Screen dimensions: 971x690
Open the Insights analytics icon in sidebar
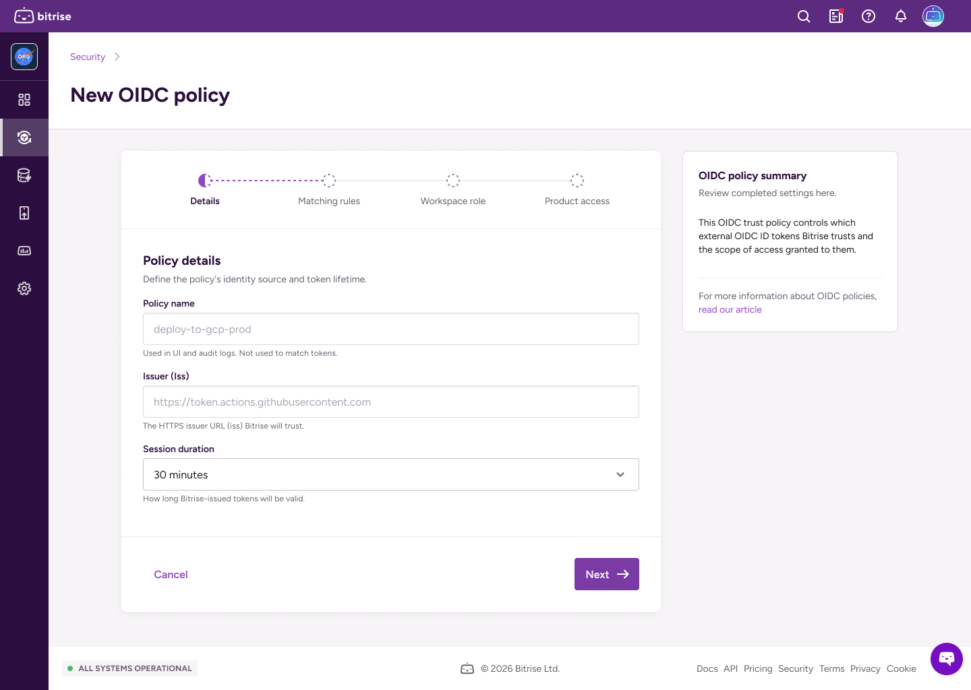tap(24, 250)
